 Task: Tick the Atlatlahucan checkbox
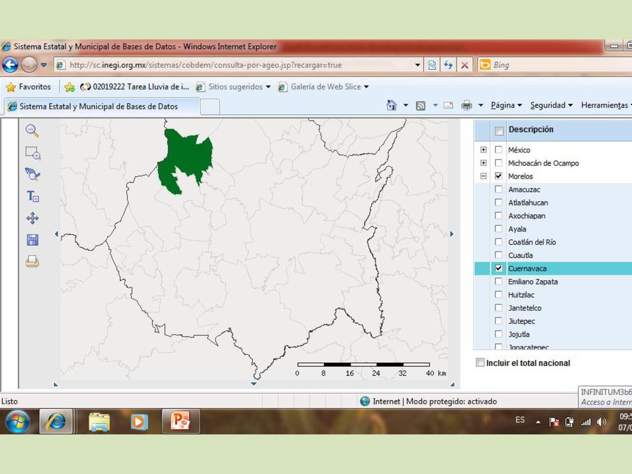[x=499, y=202]
